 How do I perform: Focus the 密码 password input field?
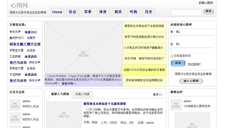point(192,50)
